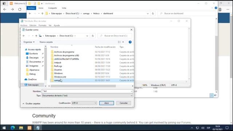
Task: Click the Up folder arrow in Guardar como dialog
Action: click(36, 36)
